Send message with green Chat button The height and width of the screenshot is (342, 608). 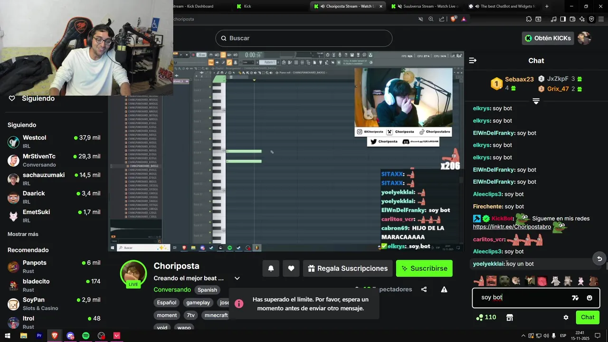(x=588, y=317)
